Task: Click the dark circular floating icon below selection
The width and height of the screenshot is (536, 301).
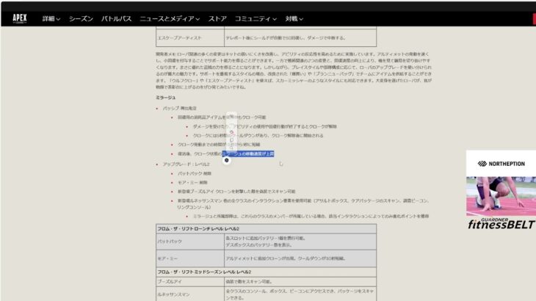Action: (226, 160)
